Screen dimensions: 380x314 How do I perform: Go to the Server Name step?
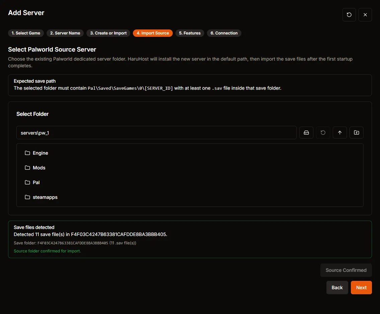[65, 33]
